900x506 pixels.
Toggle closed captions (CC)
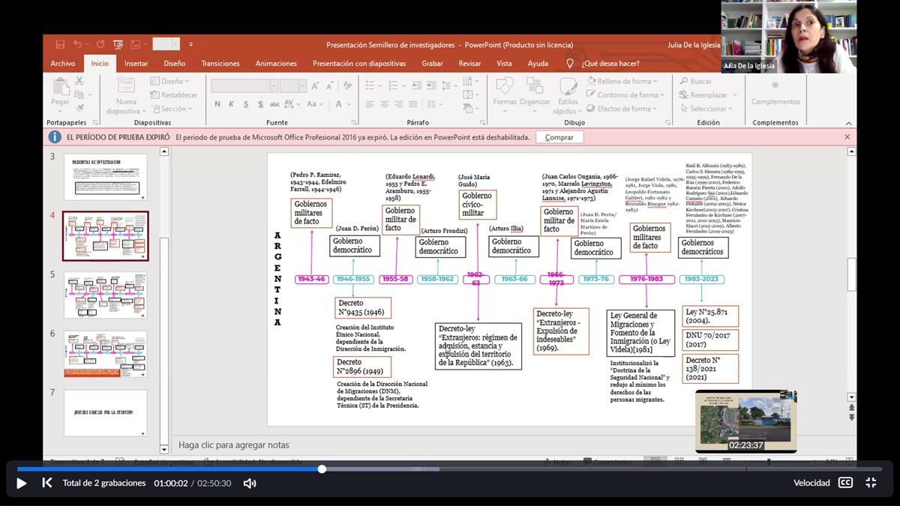coord(845,483)
